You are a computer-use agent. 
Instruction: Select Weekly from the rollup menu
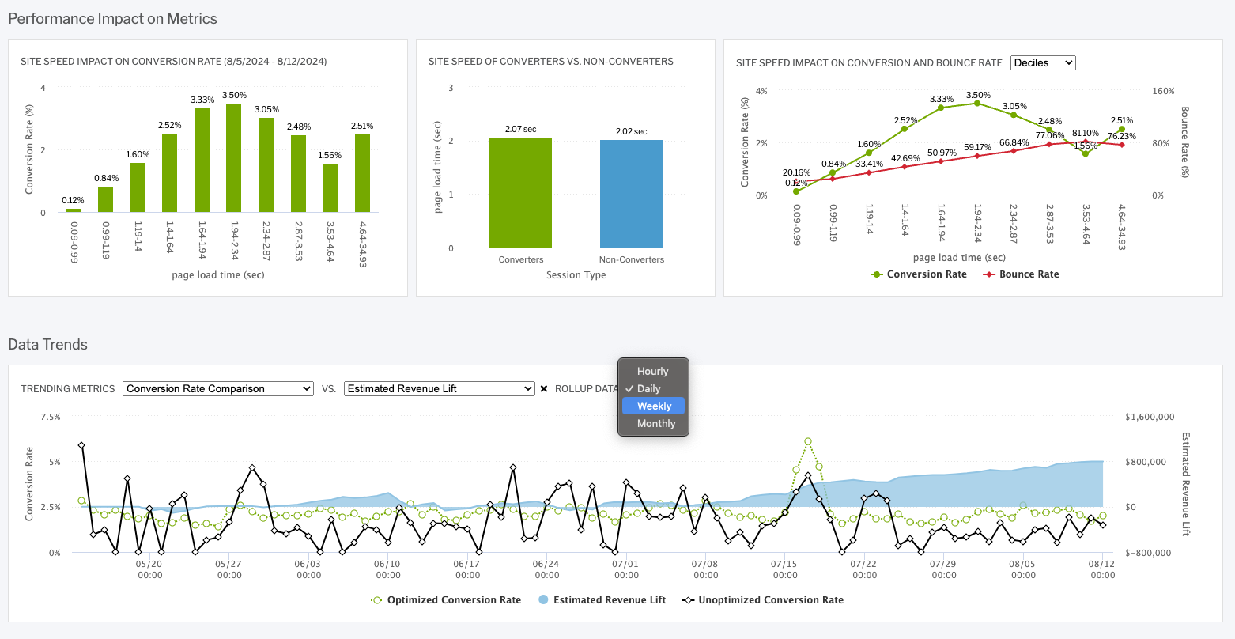click(x=653, y=406)
